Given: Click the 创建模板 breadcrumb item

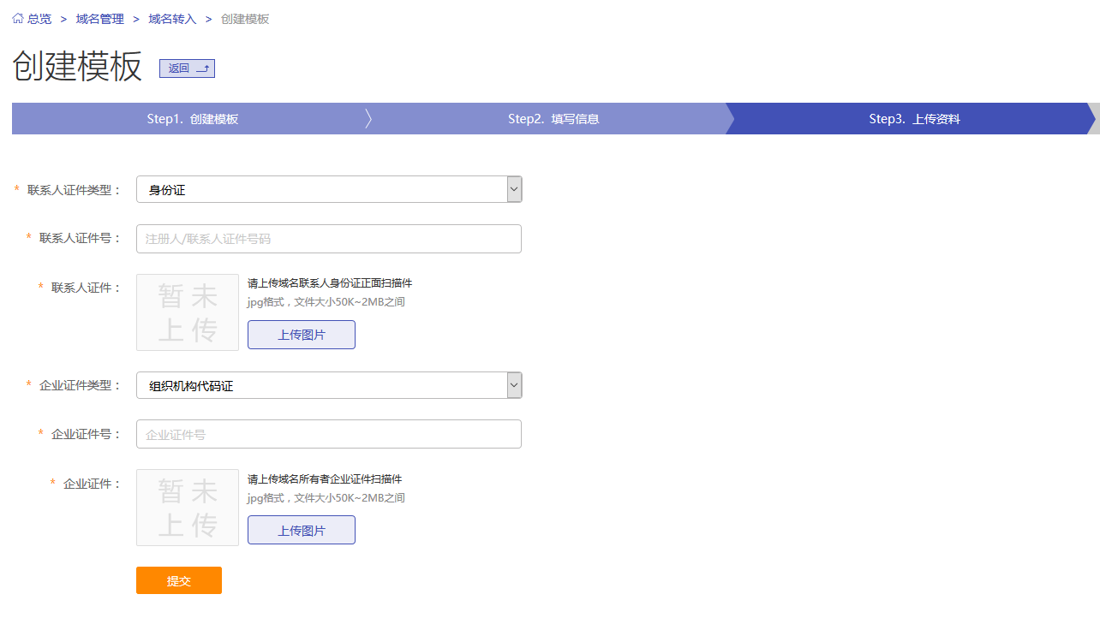Looking at the screenshot, I should (x=245, y=19).
